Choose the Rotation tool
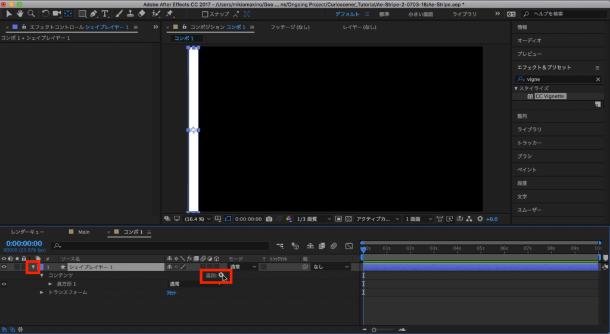610x334 pixels. click(46, 14)
